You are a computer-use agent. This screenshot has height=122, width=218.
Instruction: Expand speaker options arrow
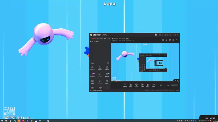[156, 85]
